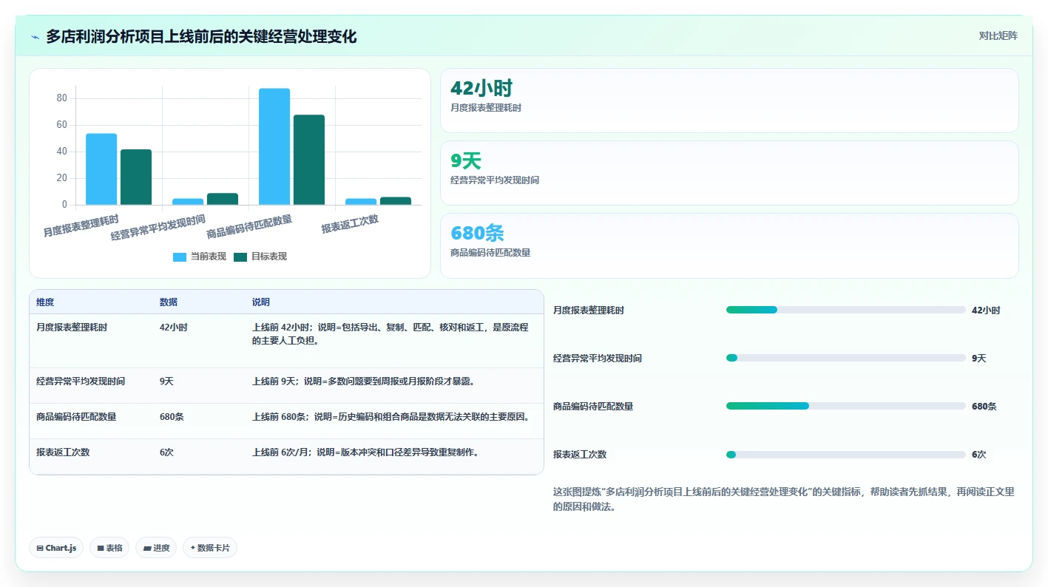Click the progress bar for 月度报表整理耗时

click(846, 310)
